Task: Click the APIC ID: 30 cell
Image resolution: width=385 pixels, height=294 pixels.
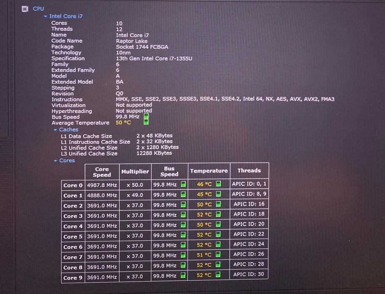Action: (249, 274)
